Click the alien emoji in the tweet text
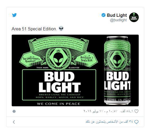 [61, 29]
